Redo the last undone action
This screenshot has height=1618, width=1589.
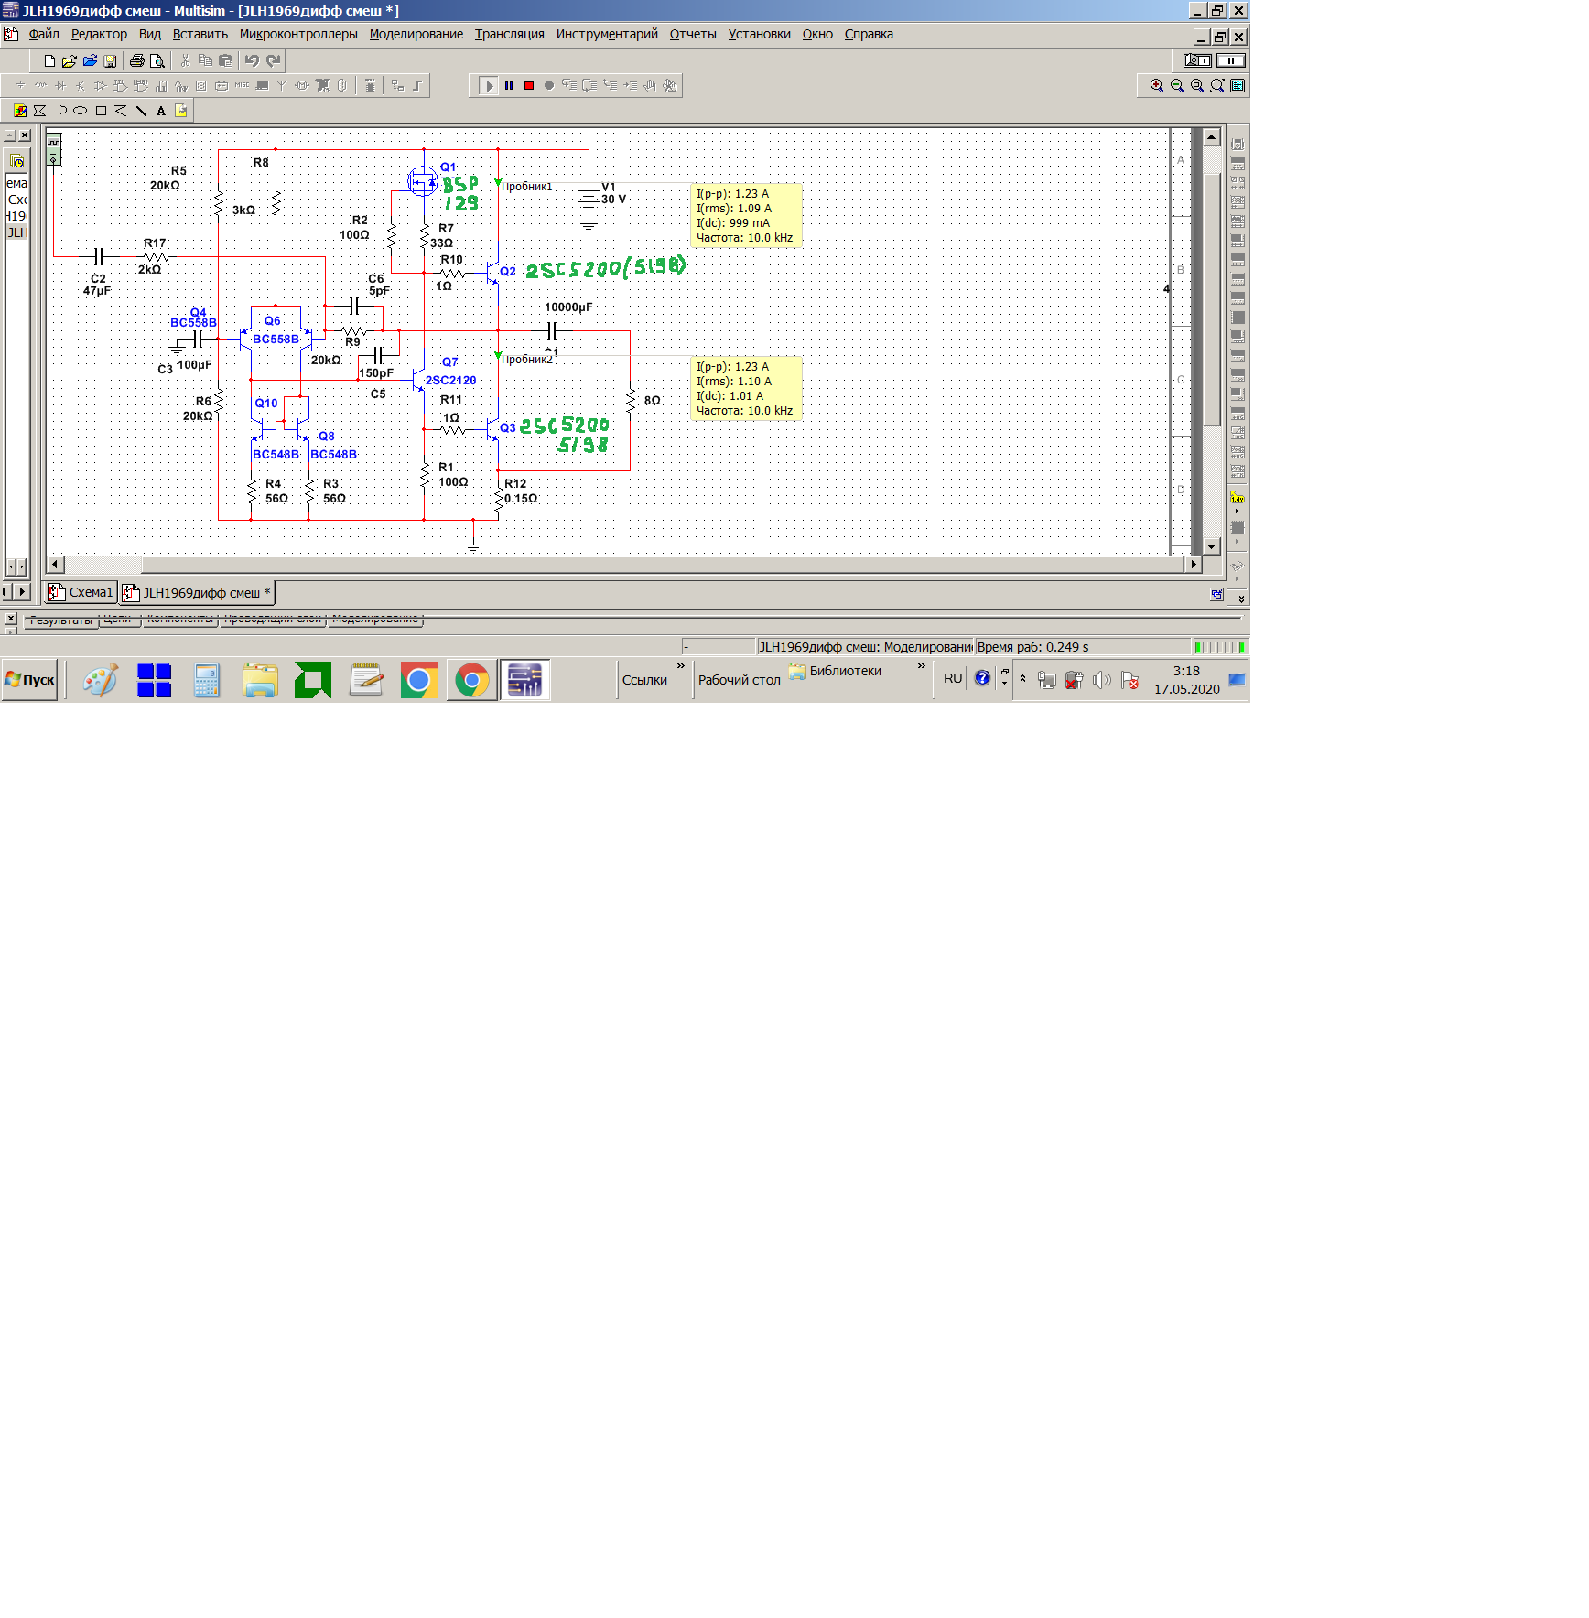coord(273,61)
